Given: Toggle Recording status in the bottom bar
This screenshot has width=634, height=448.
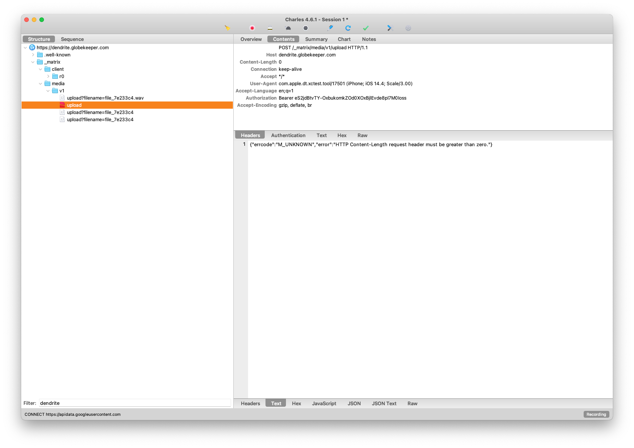Looking at the screenshot, I should 596,414.
